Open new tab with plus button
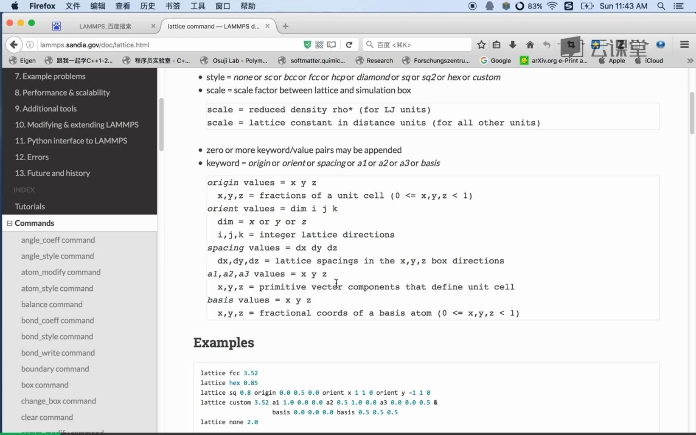 tap(286, 26)
